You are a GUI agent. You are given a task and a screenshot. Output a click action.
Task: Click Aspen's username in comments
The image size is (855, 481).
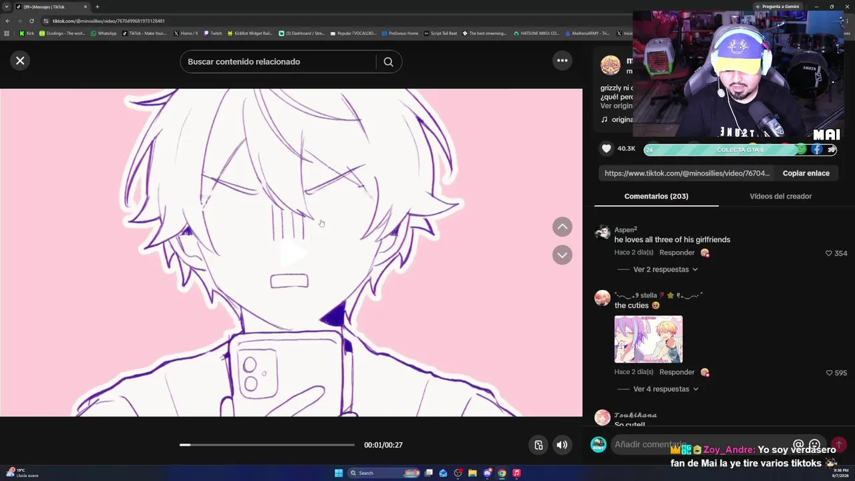(x=626, y=230)
